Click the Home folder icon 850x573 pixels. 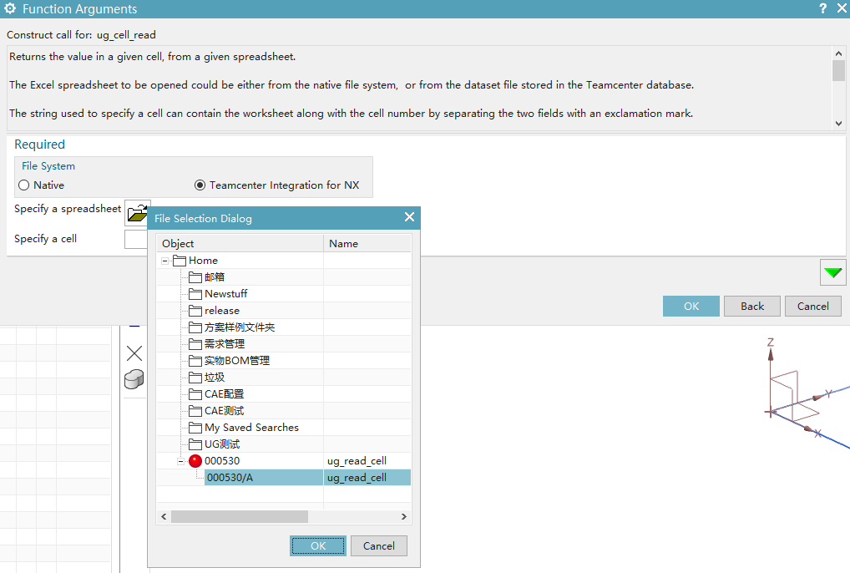pyautogui.click(x=180, y=261)
